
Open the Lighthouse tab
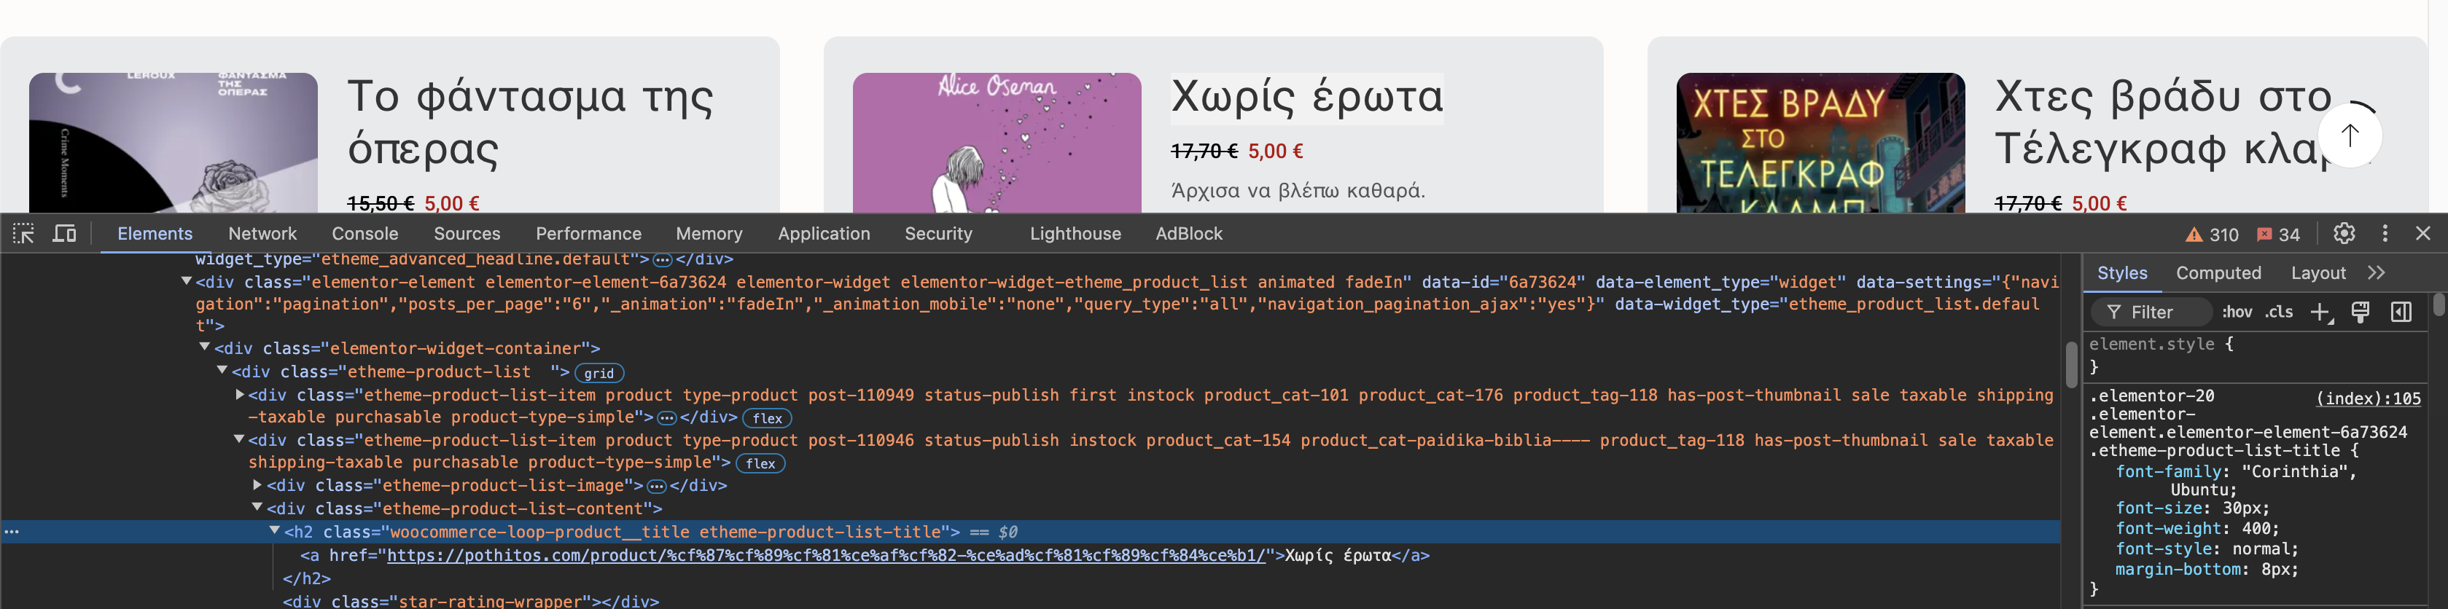[1075, 234]
